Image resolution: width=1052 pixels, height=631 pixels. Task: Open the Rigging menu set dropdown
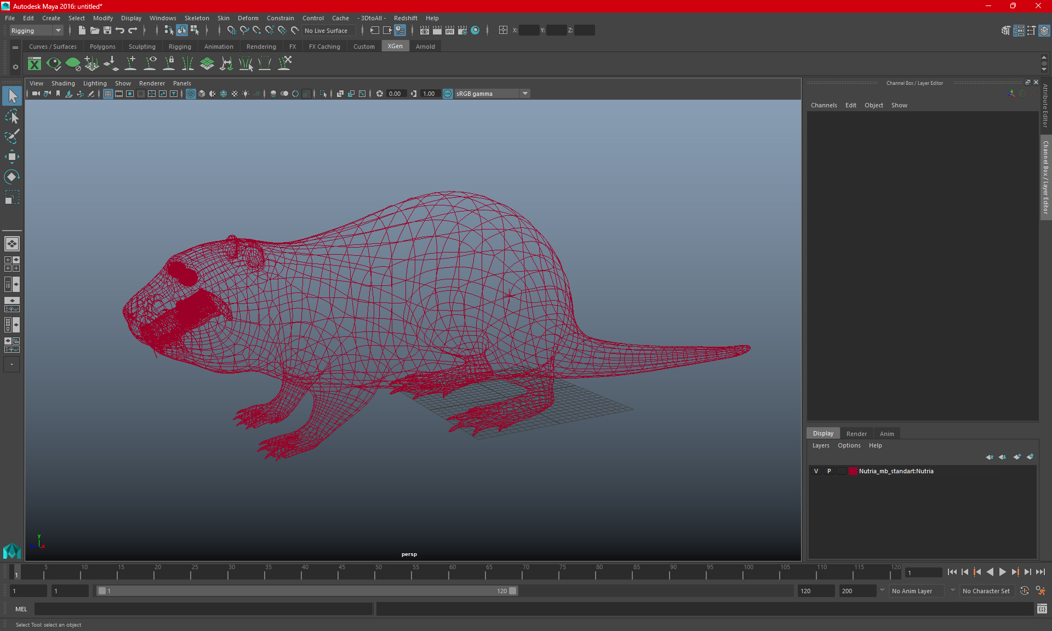[36, 31]
